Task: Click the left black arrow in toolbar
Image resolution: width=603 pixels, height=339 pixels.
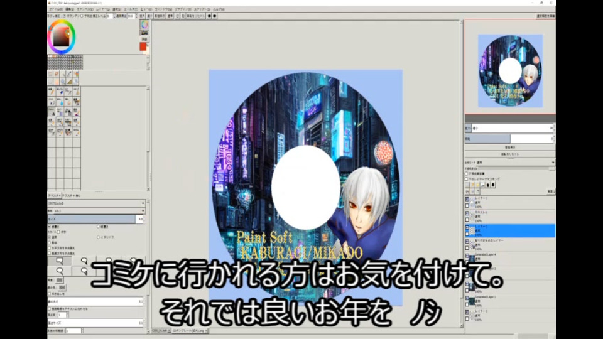Action: point(209,16)
